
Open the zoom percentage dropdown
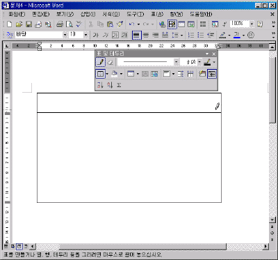click(x=252, y=24)
